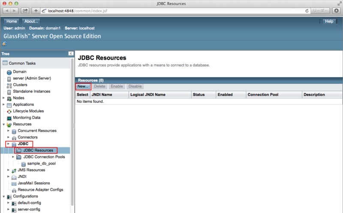Click the disabled Delete button
The height and width of the screenshot is (213, 343).
pos(99,87)
